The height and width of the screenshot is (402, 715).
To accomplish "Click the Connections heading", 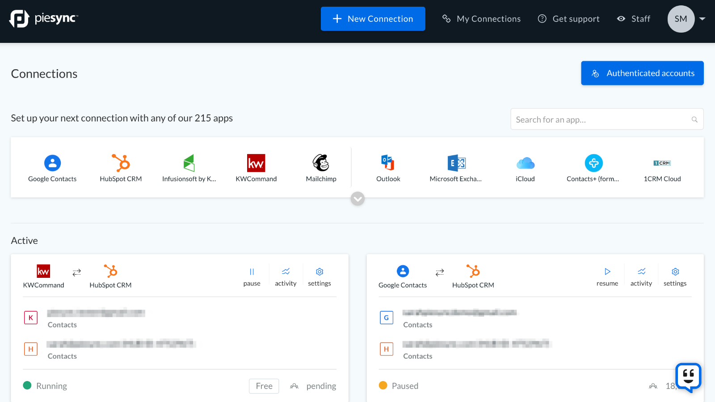I will tap(44, 74).
